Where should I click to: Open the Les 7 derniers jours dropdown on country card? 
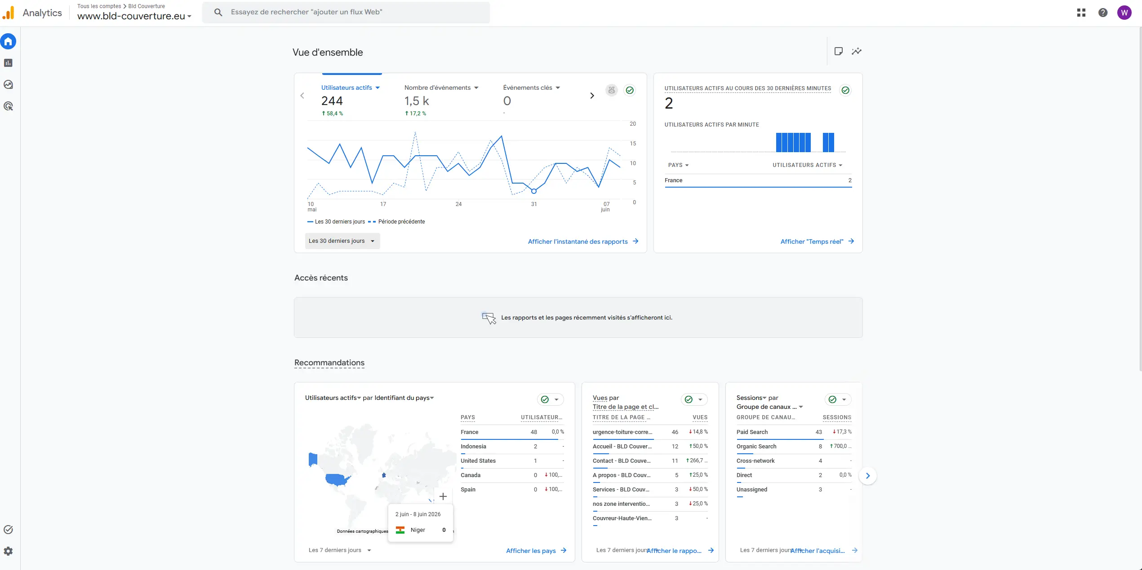(340, 550)
